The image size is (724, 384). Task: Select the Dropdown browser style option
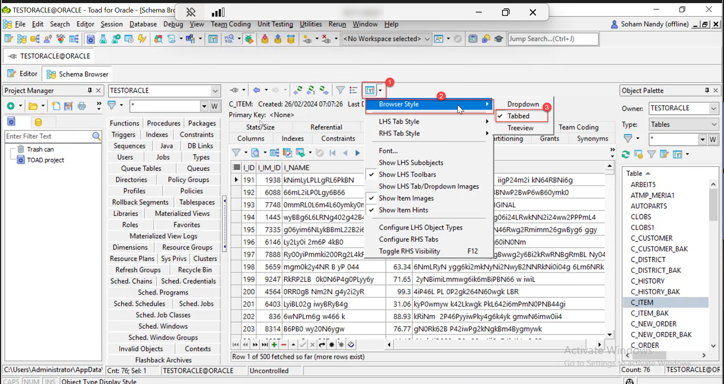[x=523, y=104]
